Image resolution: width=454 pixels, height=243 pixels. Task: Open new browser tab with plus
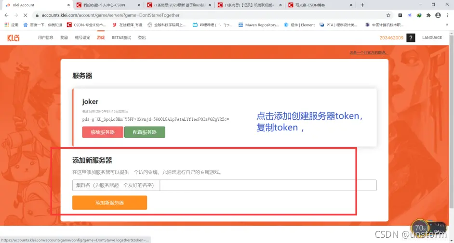(x=362, y=5)
